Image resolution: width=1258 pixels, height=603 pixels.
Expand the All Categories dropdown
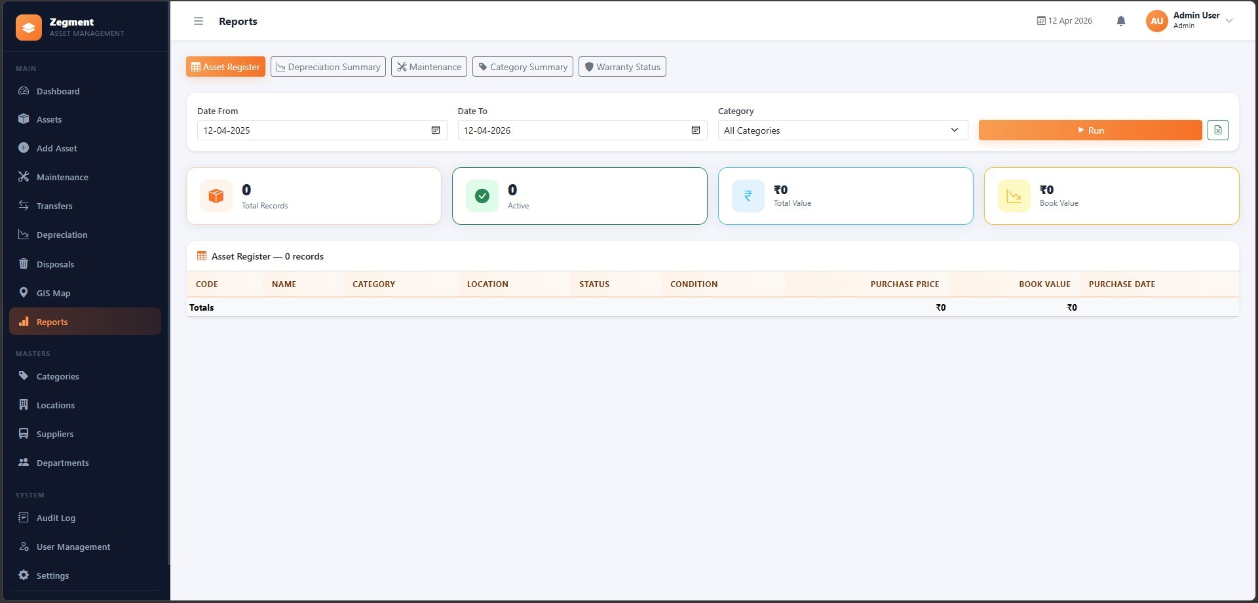coord(842,130)
